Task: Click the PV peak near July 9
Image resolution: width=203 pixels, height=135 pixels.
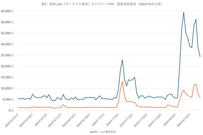Action: (122, 59)
